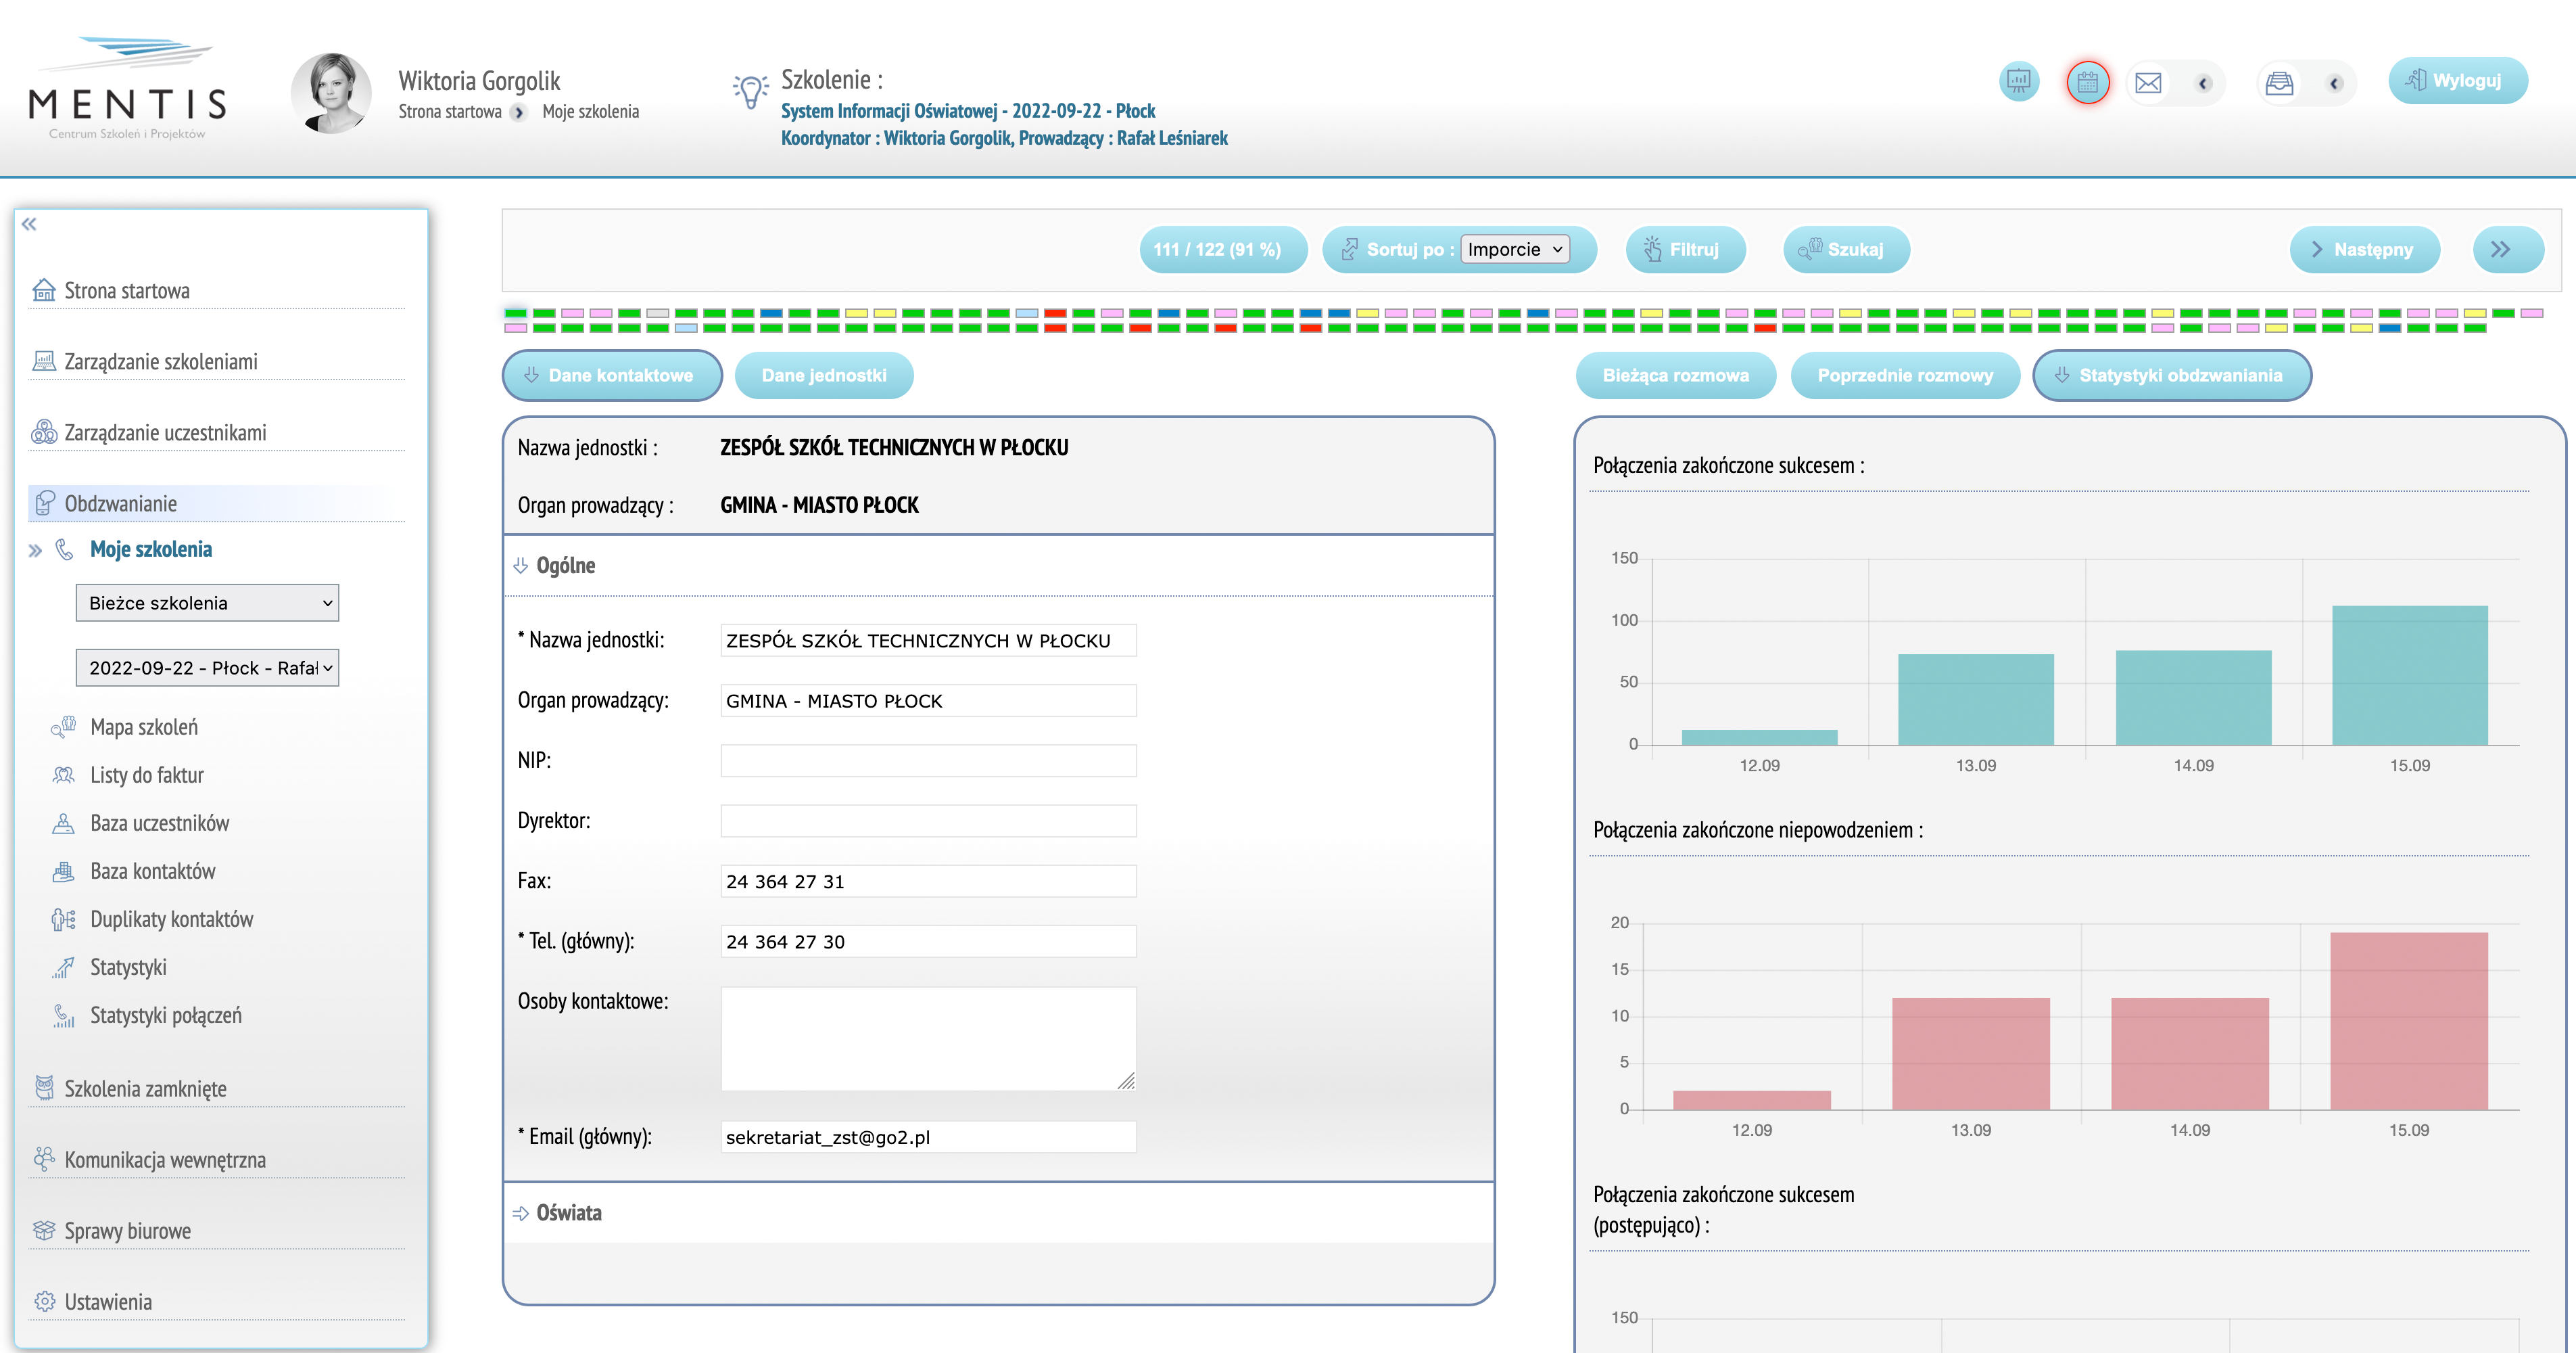The image size is (2576, 1353).
Task: Switch to Dane jednostki tab
Action: point(824,375)
